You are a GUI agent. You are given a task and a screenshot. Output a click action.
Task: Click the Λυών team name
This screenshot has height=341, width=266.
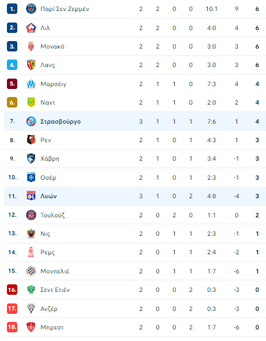point(48,196)
